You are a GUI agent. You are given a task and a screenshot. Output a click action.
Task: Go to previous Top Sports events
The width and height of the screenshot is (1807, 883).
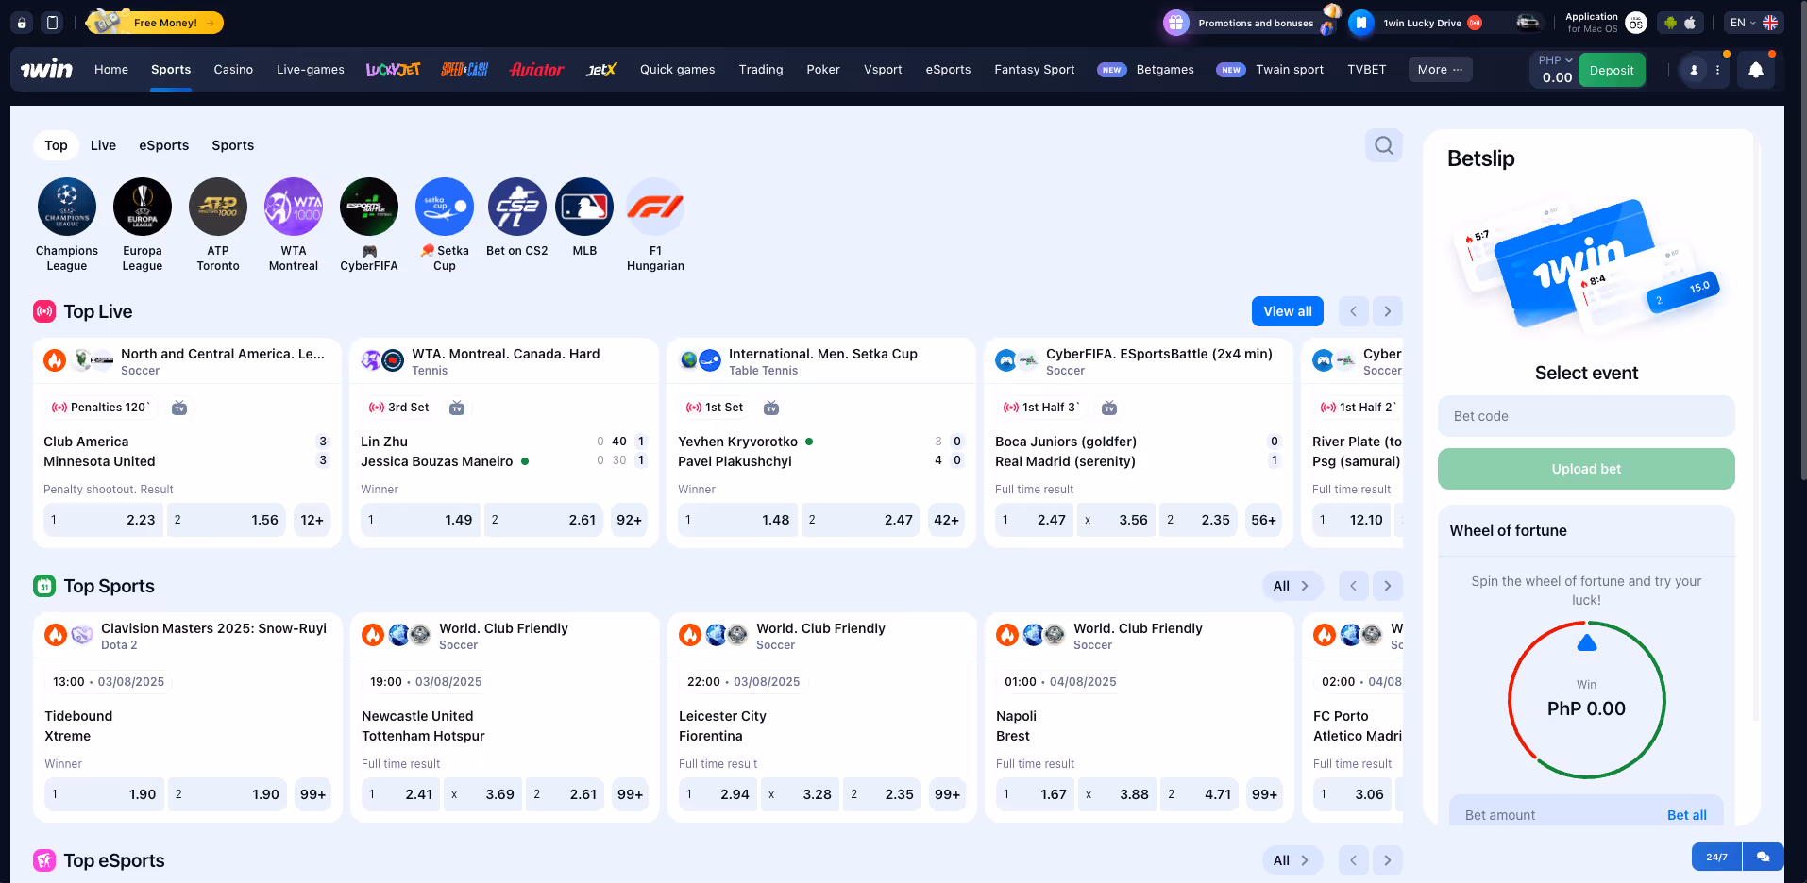pos(1353,586)
